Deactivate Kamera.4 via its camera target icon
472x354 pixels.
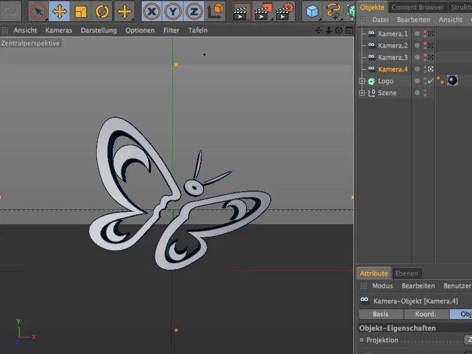(x=431, y=69)
